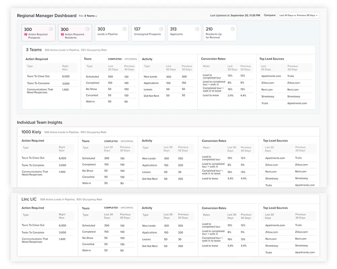
Task: Click pink alert icon on Action Required Prospects
Action: tap(26, 34)
